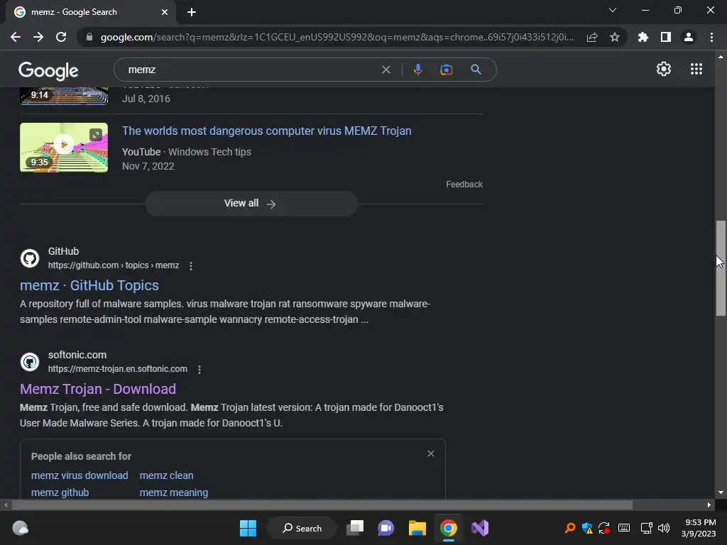Bookmark this page with star icon

615,37
